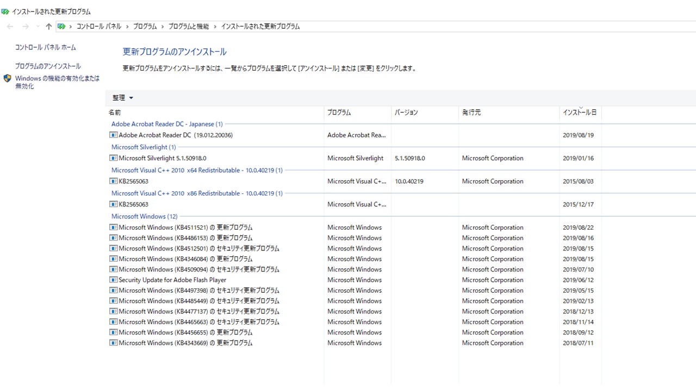The image size is (696, 391).
Task: Select Microsoft Windows (KB4346084) の更新プログラム
Action: coord(185,259)
